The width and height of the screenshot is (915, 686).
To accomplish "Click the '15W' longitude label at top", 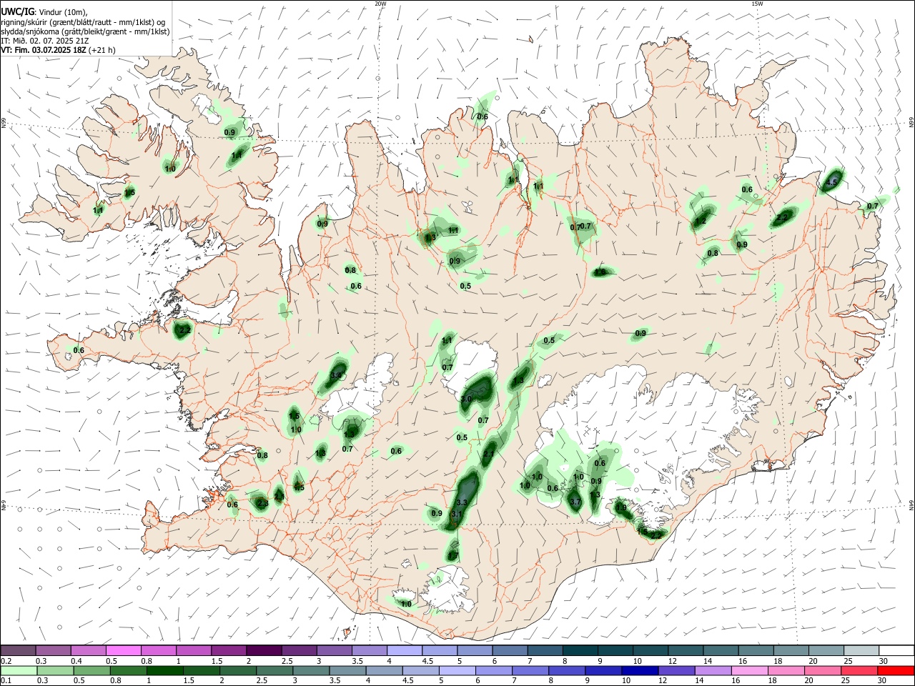I will [x=757, y=4].
